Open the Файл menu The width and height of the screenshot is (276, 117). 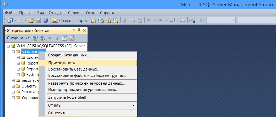pos(10,13)
